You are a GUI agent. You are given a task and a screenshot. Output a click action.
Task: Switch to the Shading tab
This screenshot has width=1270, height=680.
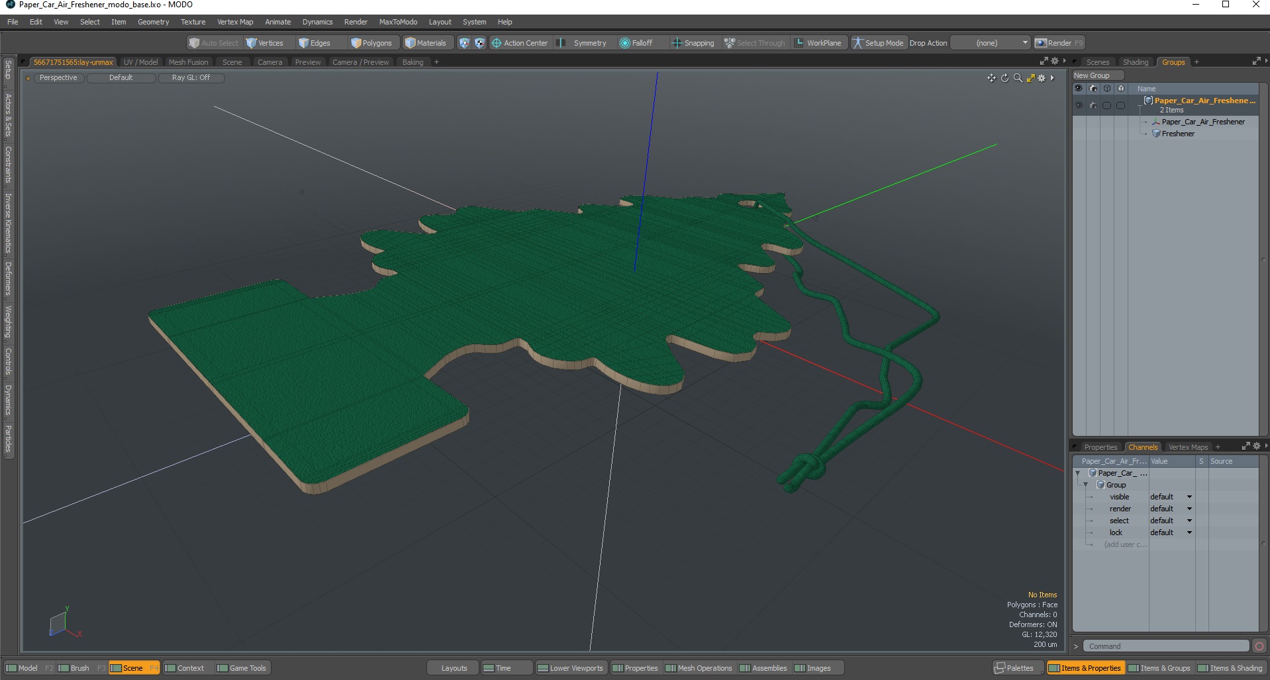click(x=1136, y=62)
